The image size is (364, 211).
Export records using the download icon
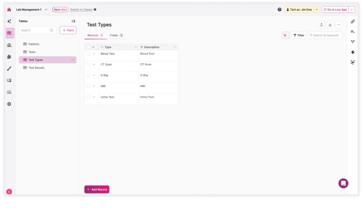pos(330,25)
